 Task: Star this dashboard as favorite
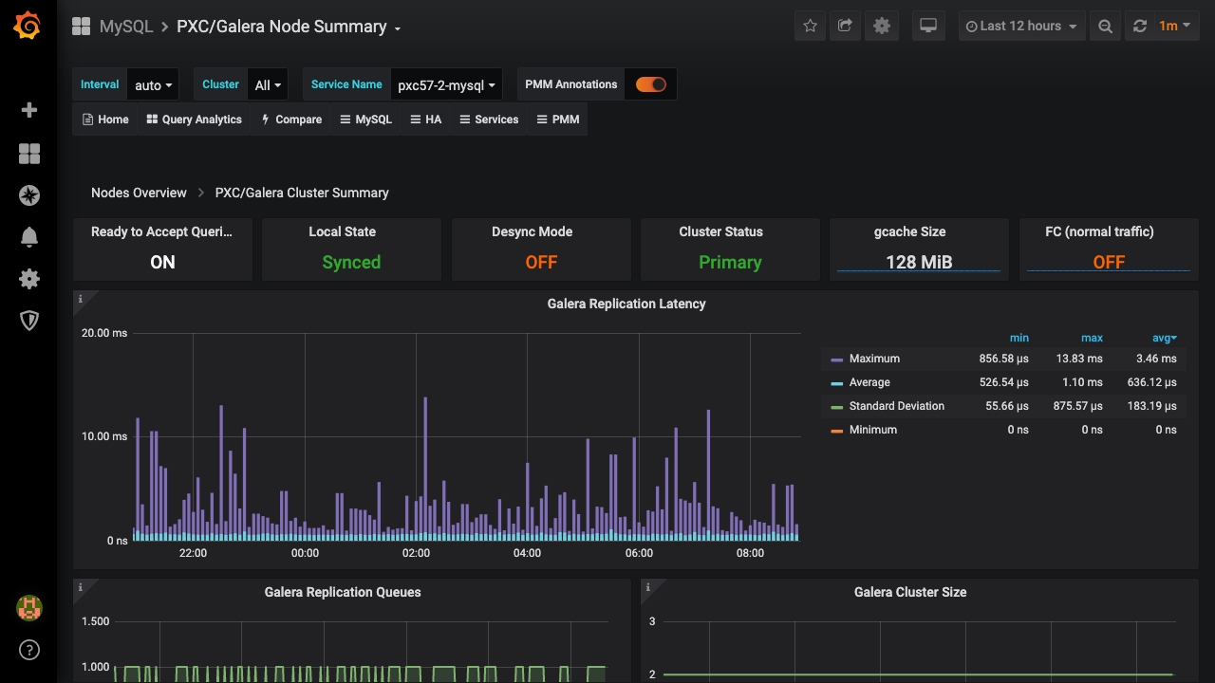coord(810,27)
